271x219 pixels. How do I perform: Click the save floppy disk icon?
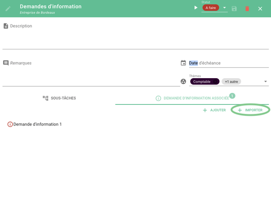coord(234,9)
